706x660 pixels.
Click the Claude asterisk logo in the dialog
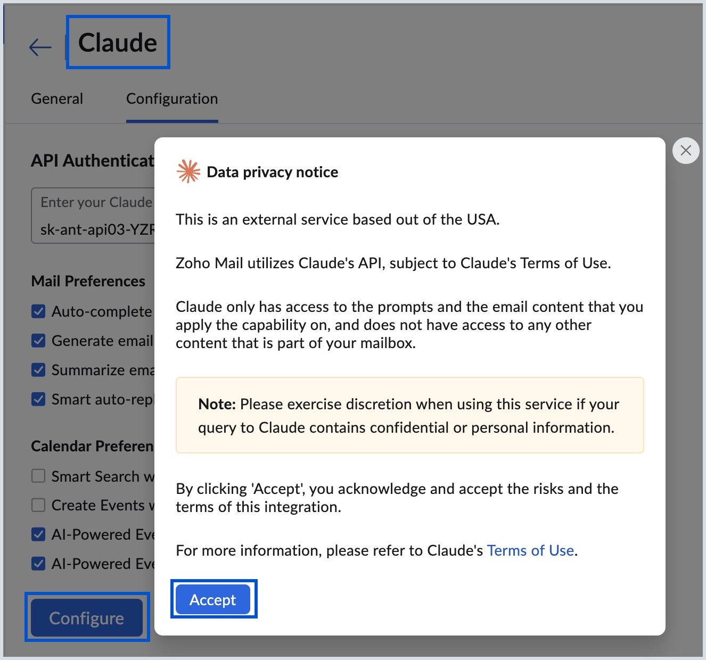pos(187,171)
